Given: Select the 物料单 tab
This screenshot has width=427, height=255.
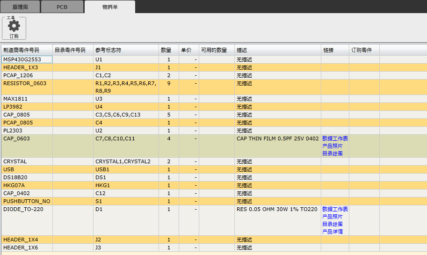Looking at the screenshot, I should 110,7.
